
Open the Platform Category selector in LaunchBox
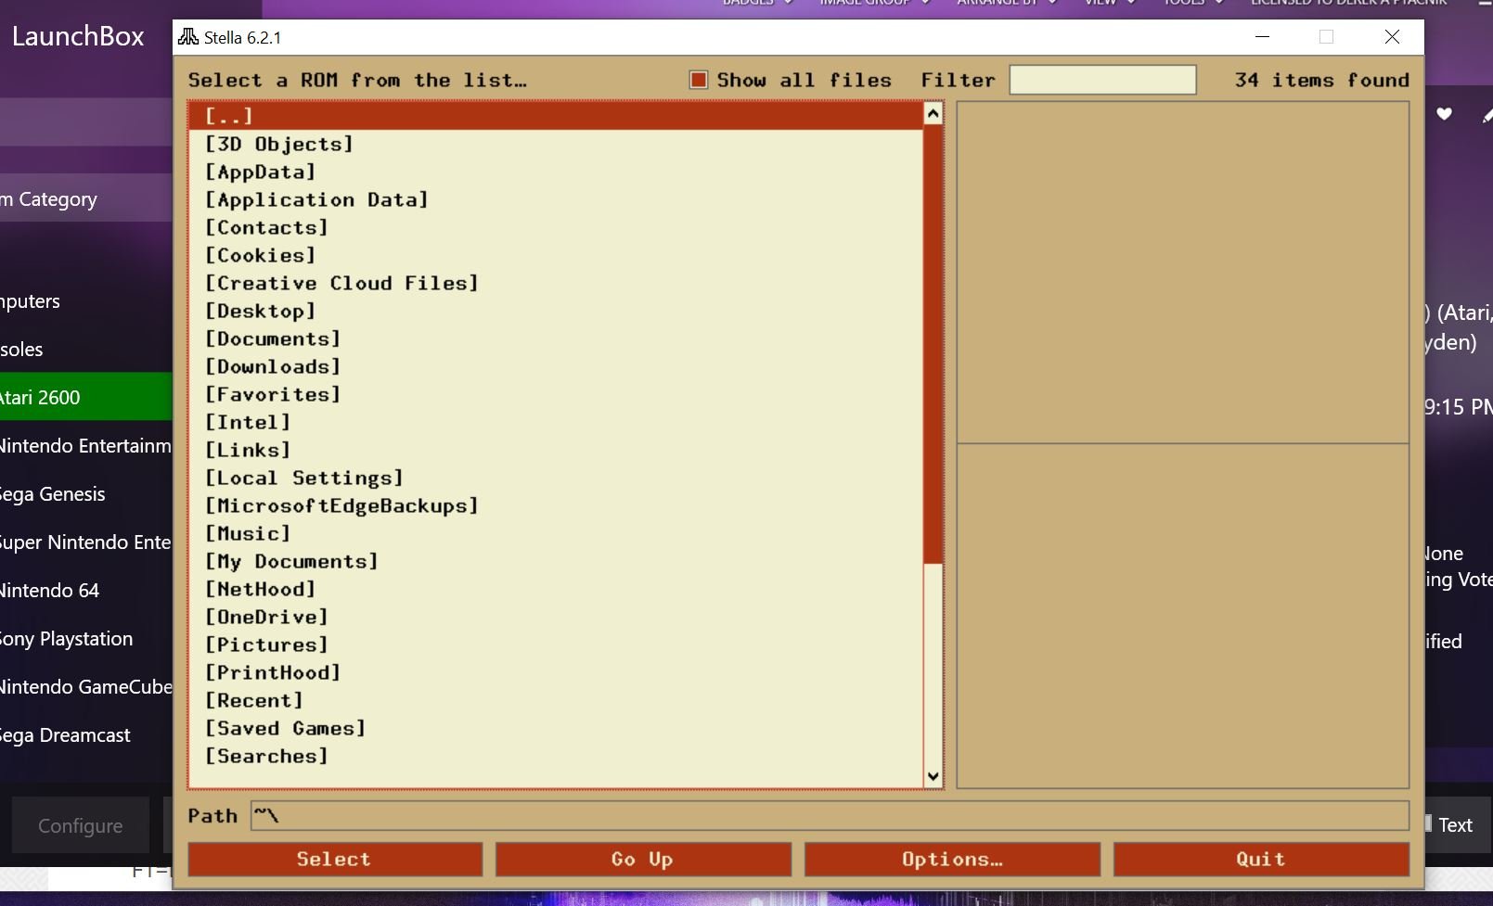click(86, 198)
